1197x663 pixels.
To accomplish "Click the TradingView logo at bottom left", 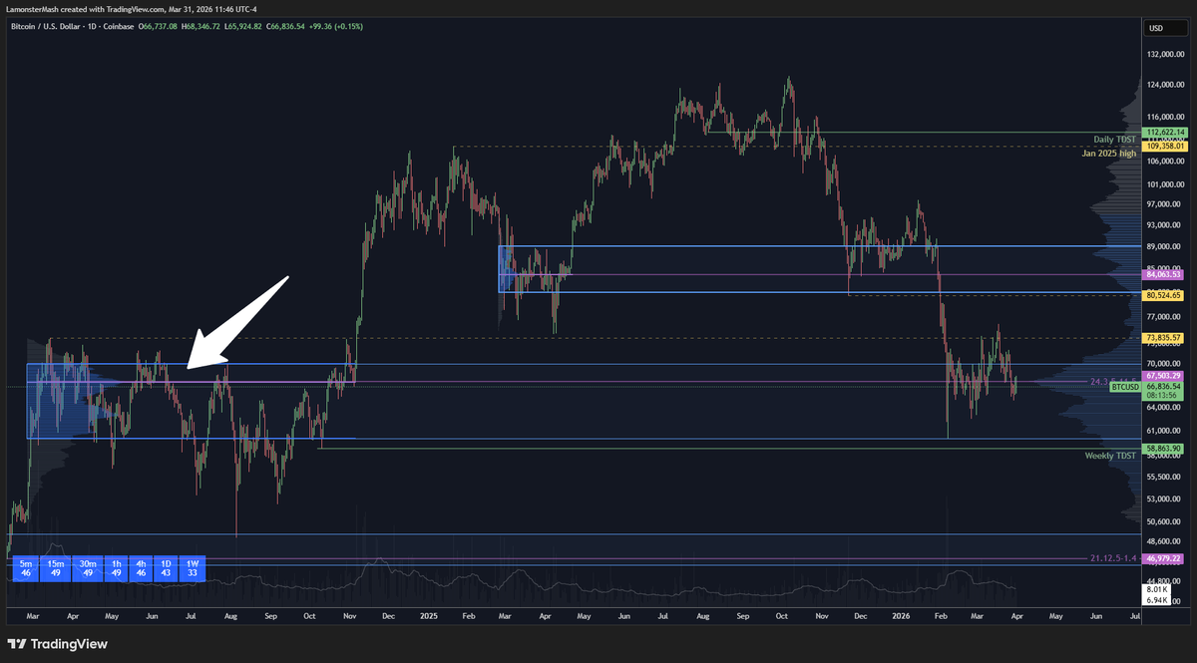I will [58, 644].
